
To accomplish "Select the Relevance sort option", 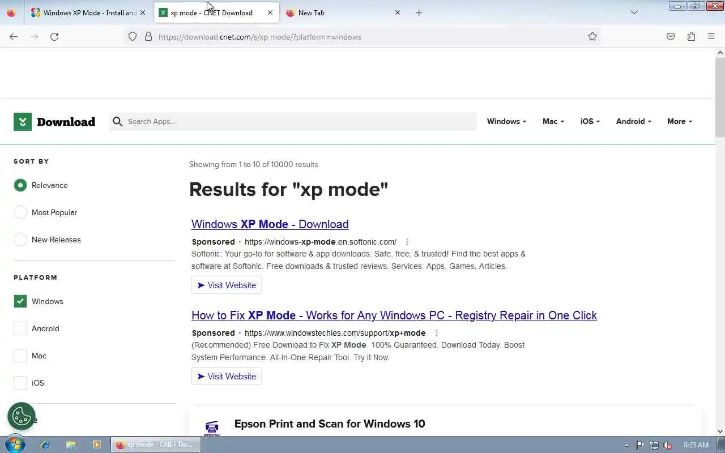I will (20, 185).
